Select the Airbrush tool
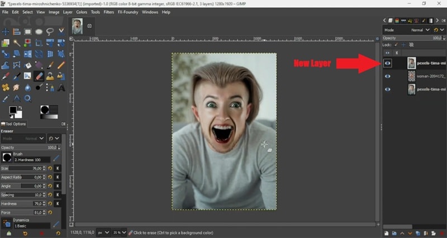The height and width of the screenshot is (238, 447). tap(6, 76)
